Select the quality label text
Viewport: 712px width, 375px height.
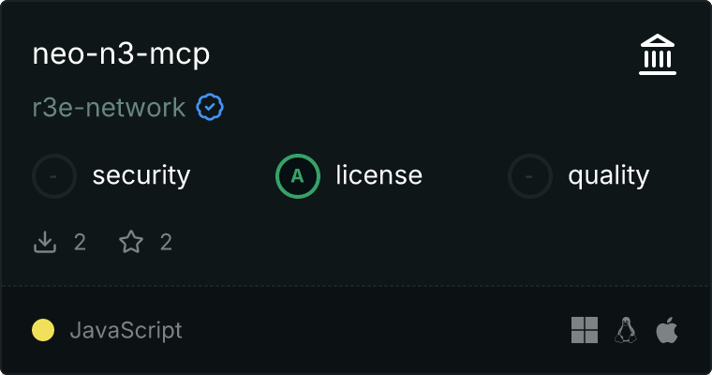click(x=608, y=175)
